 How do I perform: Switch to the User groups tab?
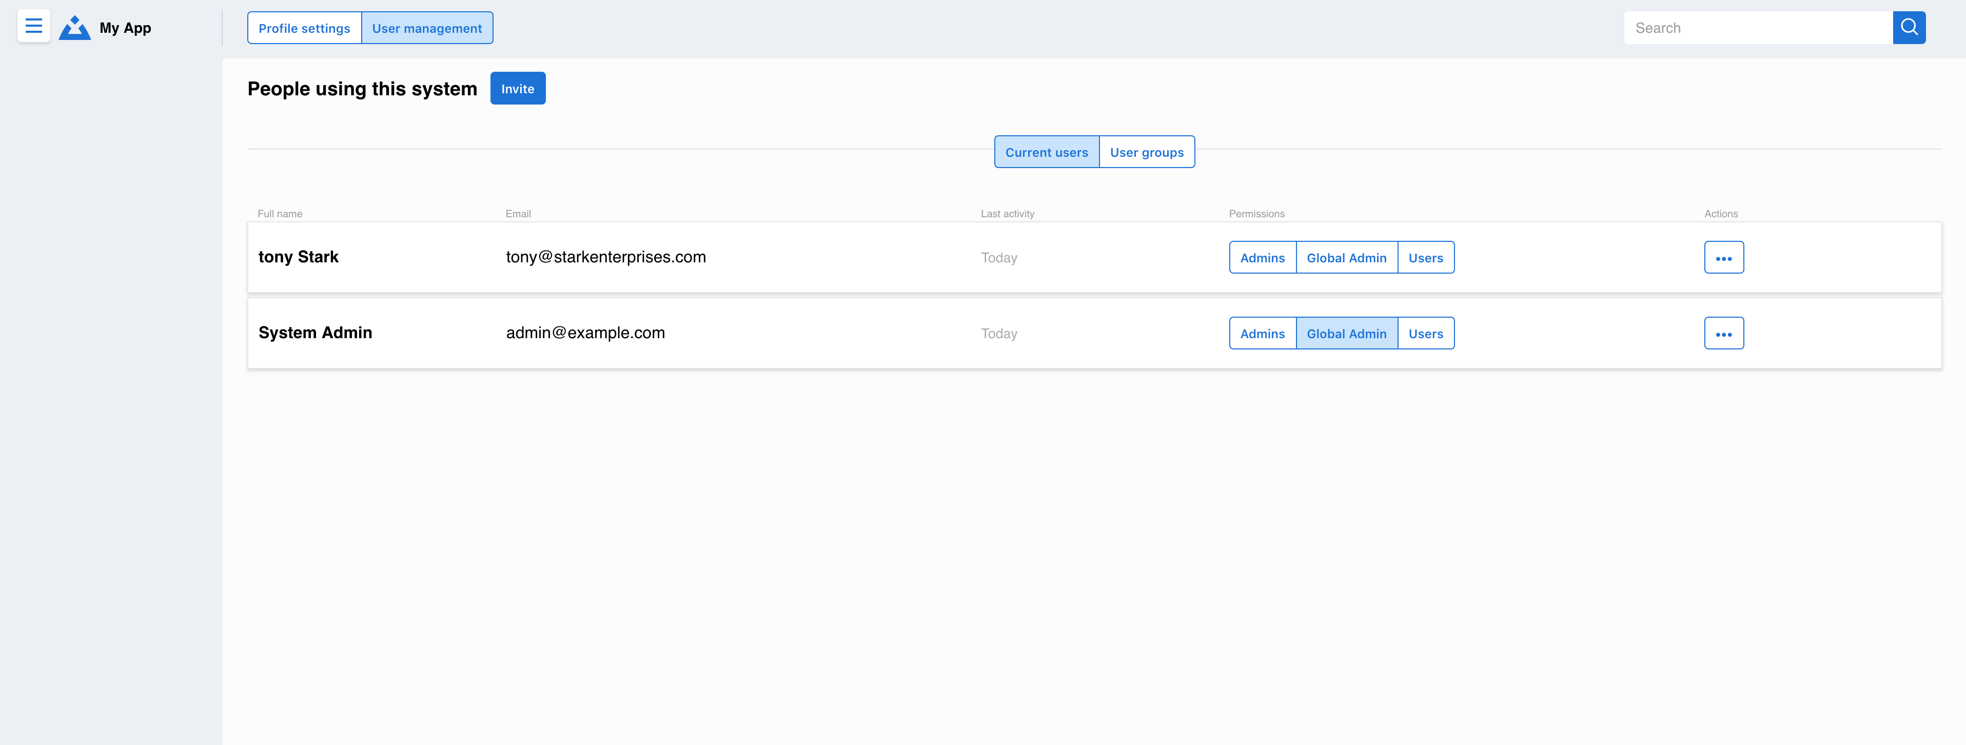pos(1147,152)
